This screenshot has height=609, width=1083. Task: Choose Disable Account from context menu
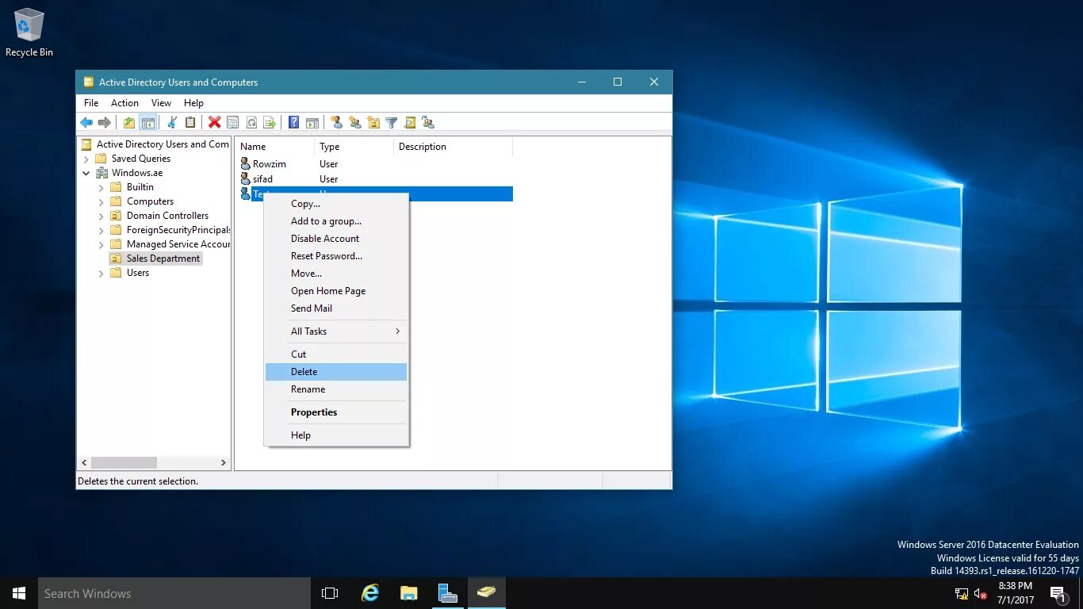[336, 239]
